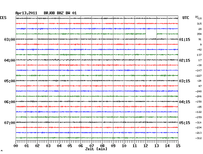Click the x-axis minute label 14
Screen dimensions: 203x154
coord(167,146)
